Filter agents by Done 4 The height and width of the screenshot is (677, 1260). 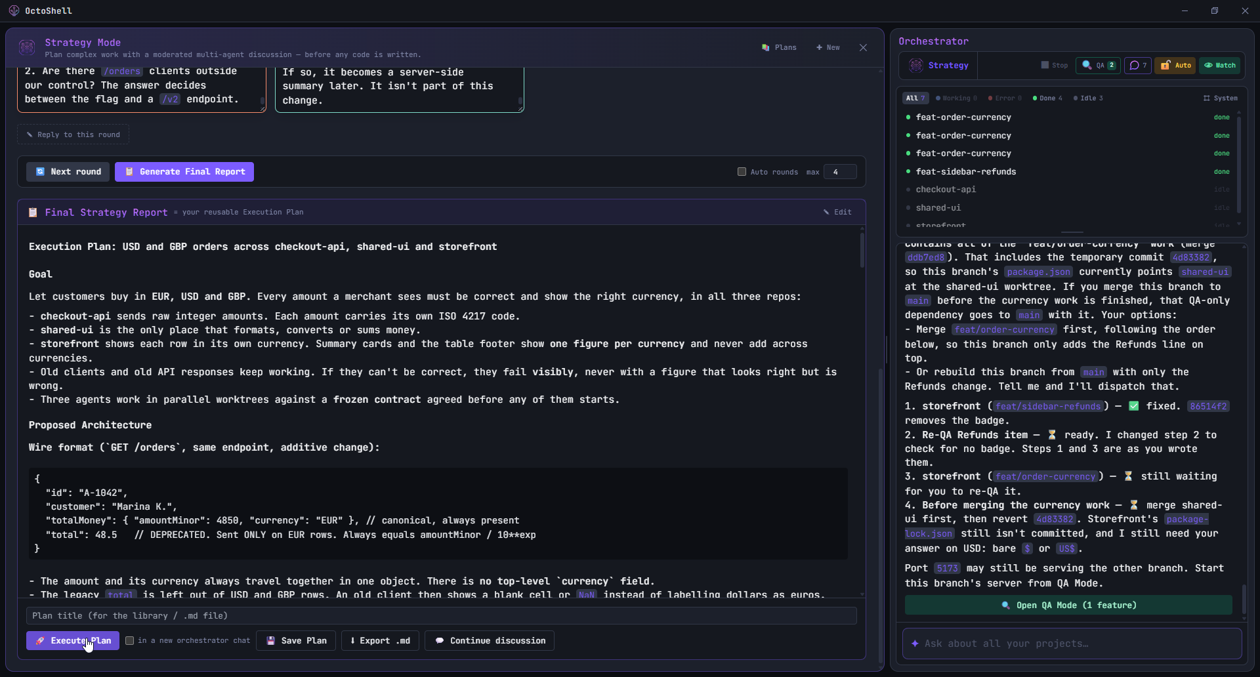tap(1047, 98)
